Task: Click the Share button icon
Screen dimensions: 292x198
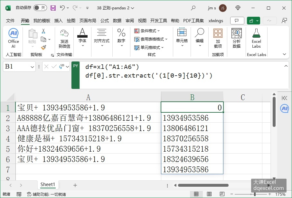Action: (251, 21)
